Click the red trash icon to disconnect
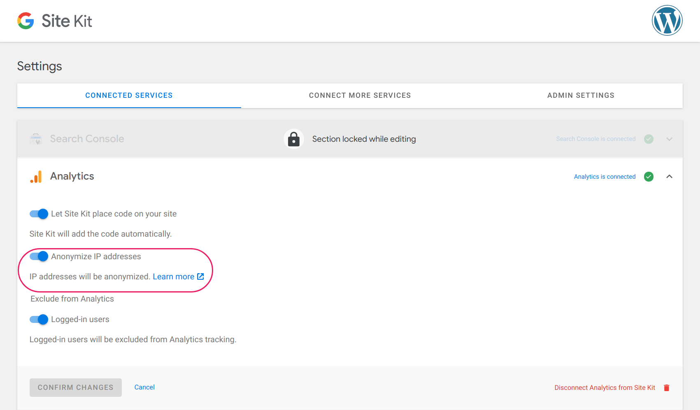Image resolution: width=700 pixels, height=410 pixels. (x=667, y=387)
